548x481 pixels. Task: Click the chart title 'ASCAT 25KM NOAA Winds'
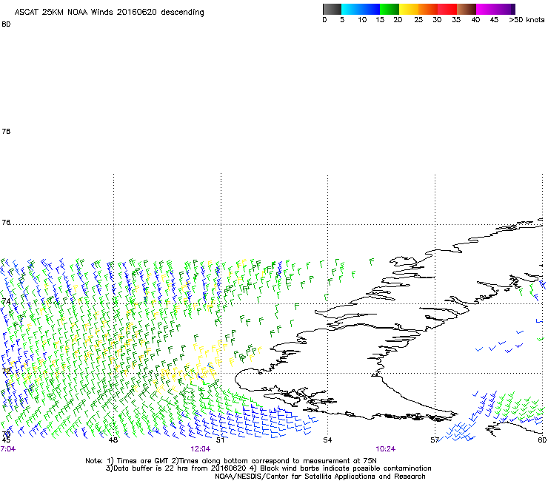click(64, 12)
